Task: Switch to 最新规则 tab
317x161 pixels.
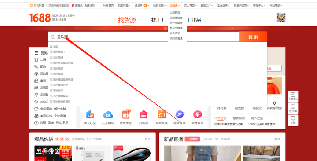Action: pyautogui.click(x=239, y=118)
